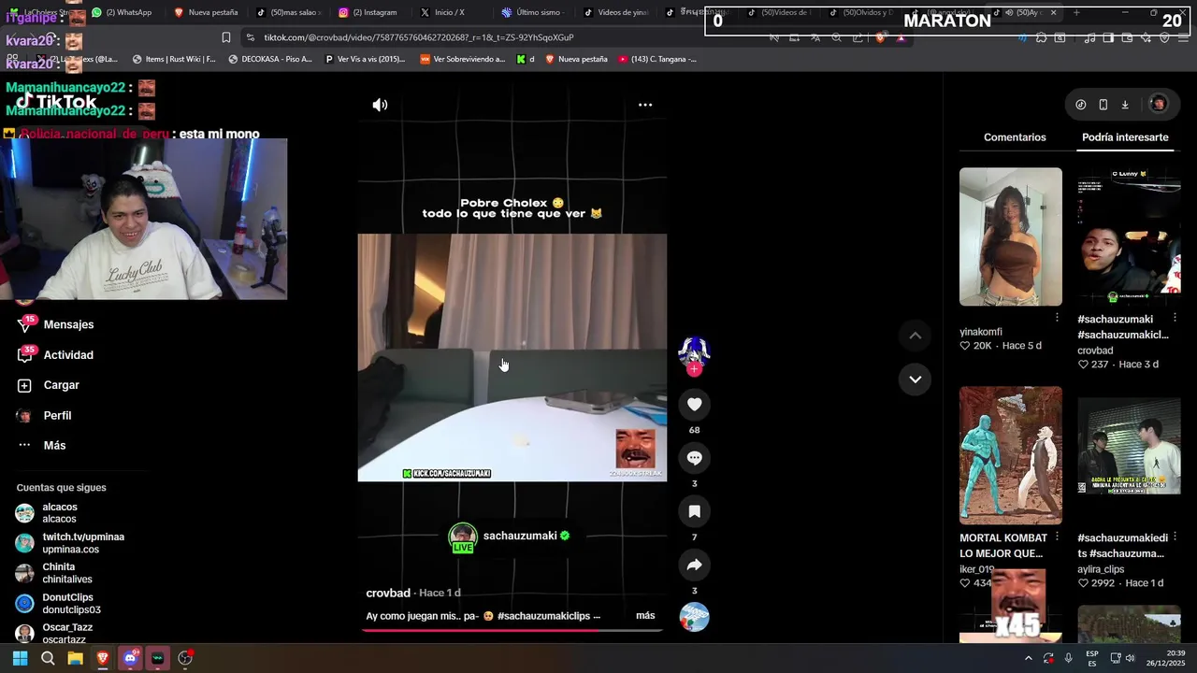This screenshot has height=673, width=1197.
Task: Open File Explorer from the taskbar
Action: (x=75, y=658)
